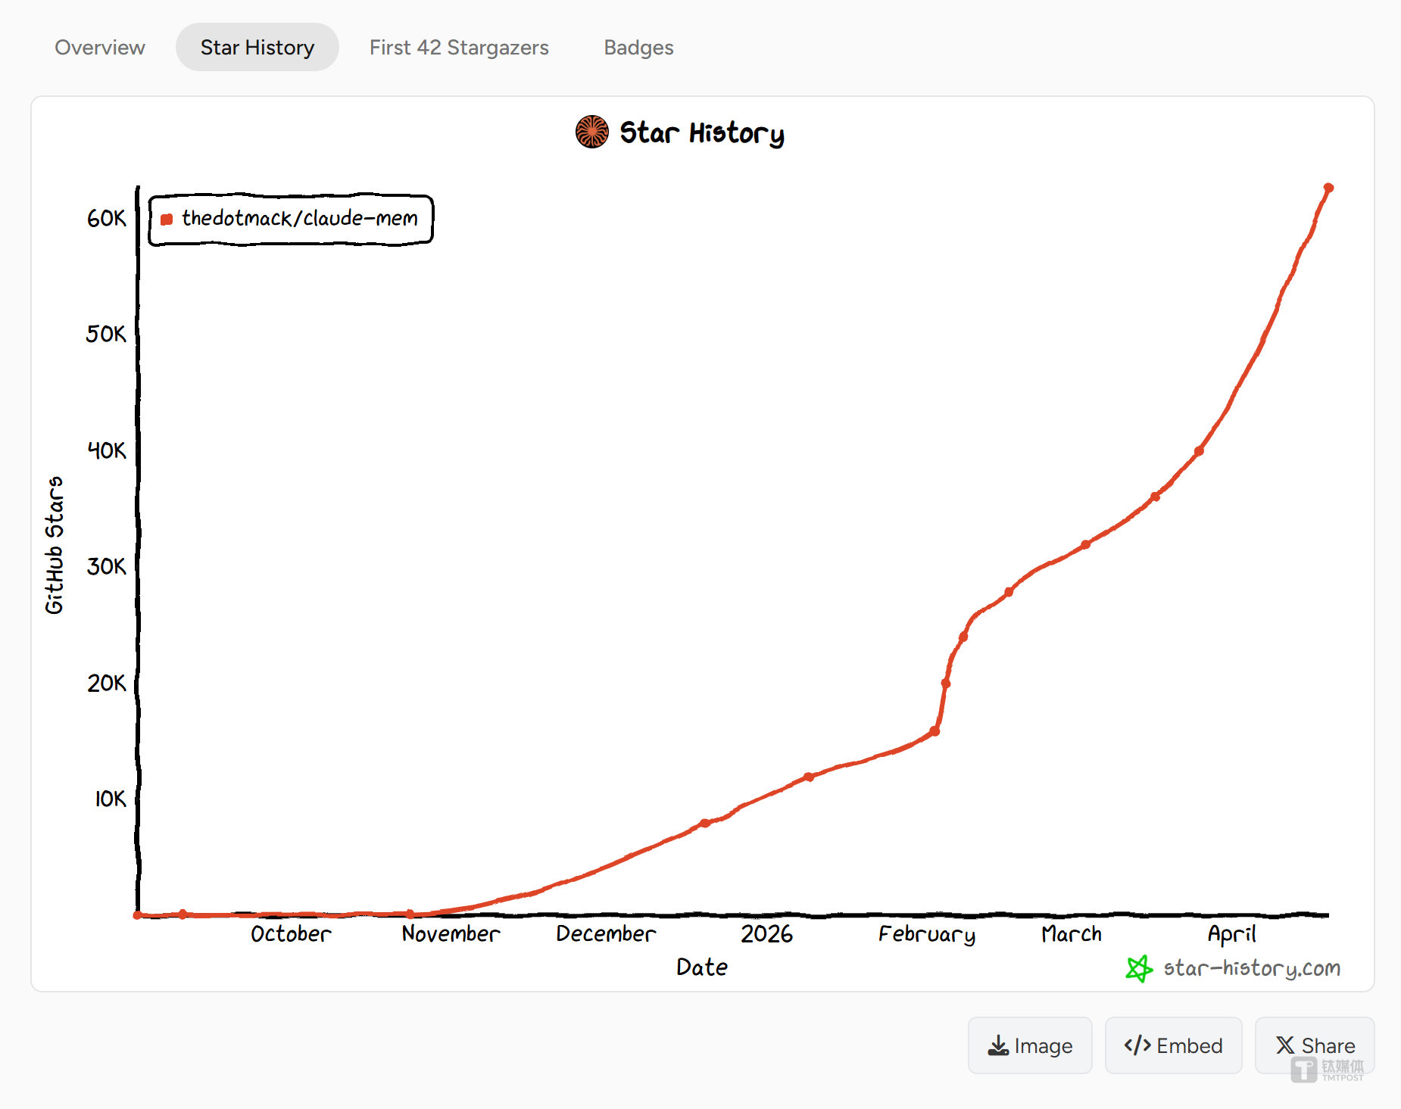
Task: Click the red dot at 40K stars
Action: (x=1198, y=450)
